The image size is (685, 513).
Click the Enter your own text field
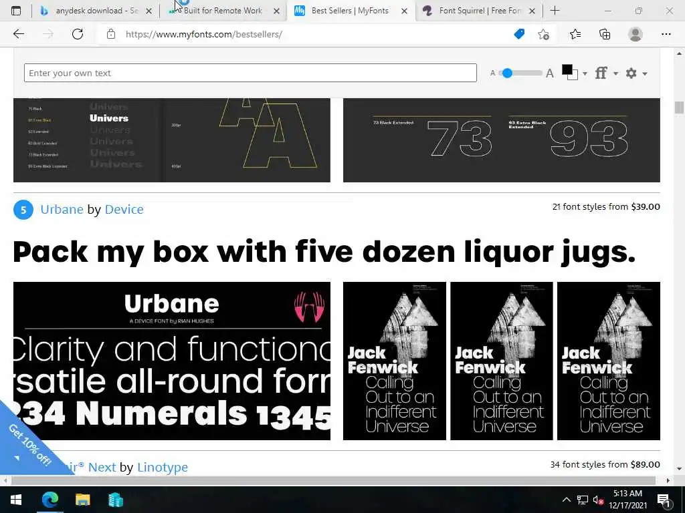click(x=250, y=73)
